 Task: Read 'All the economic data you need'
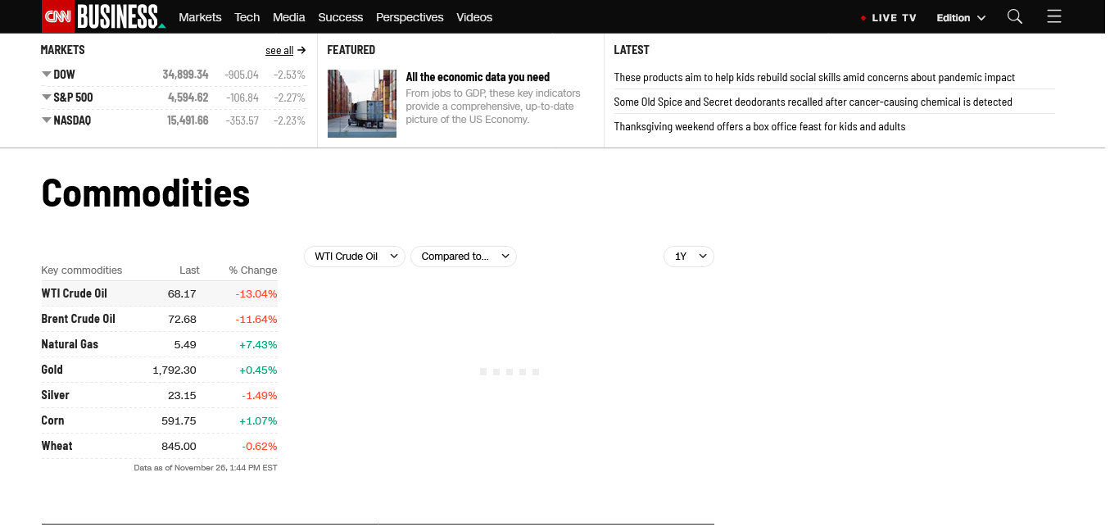click(478, 77)
